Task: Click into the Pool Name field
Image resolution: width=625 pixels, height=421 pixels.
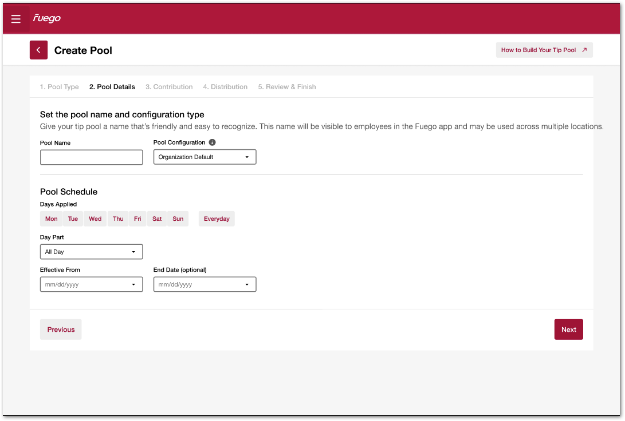Action: coord(91,157)
